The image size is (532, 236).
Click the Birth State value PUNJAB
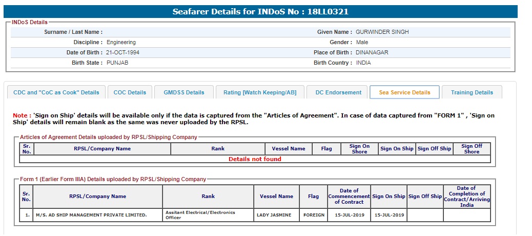pyautogui.click(x=117, y=63)
